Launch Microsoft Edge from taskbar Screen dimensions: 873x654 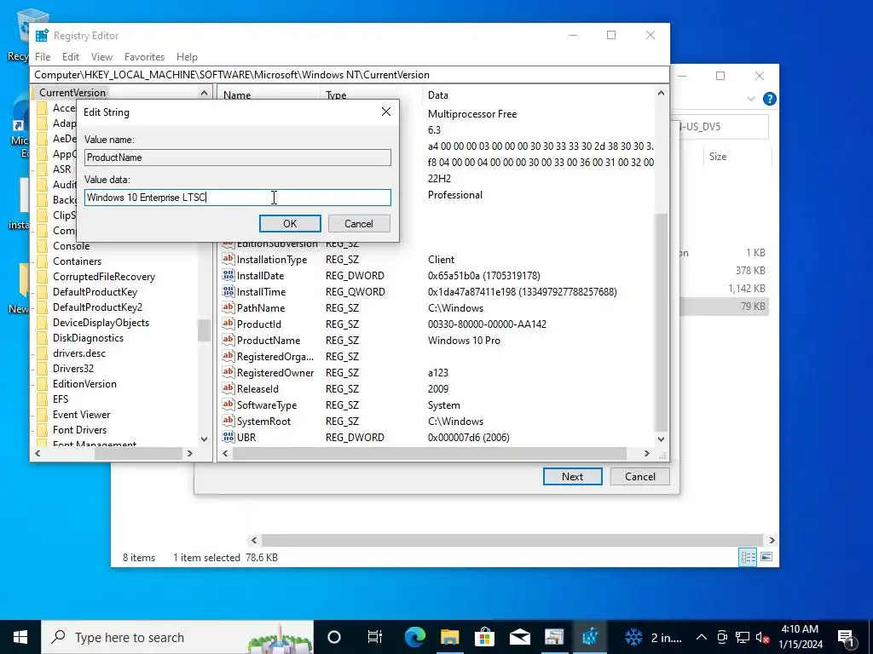coord(415,637)
